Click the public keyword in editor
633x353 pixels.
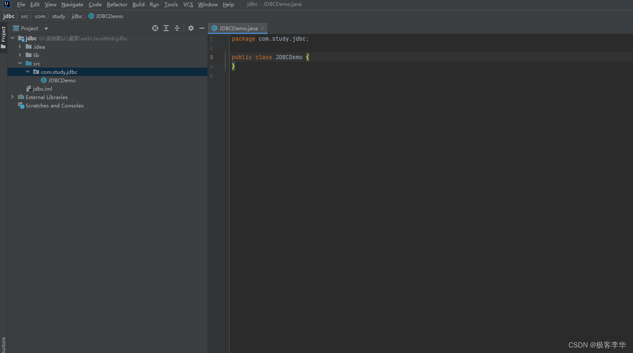click(x=242, y=57)
